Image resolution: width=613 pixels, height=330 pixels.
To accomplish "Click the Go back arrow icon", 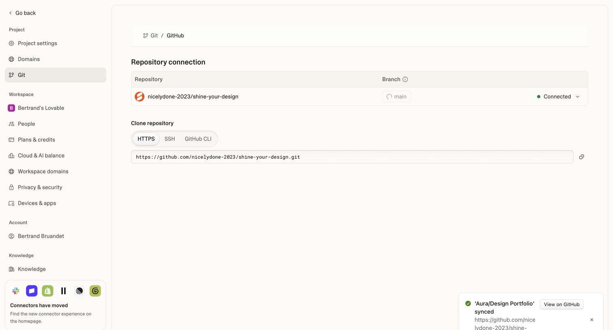I will click(11, 13).
